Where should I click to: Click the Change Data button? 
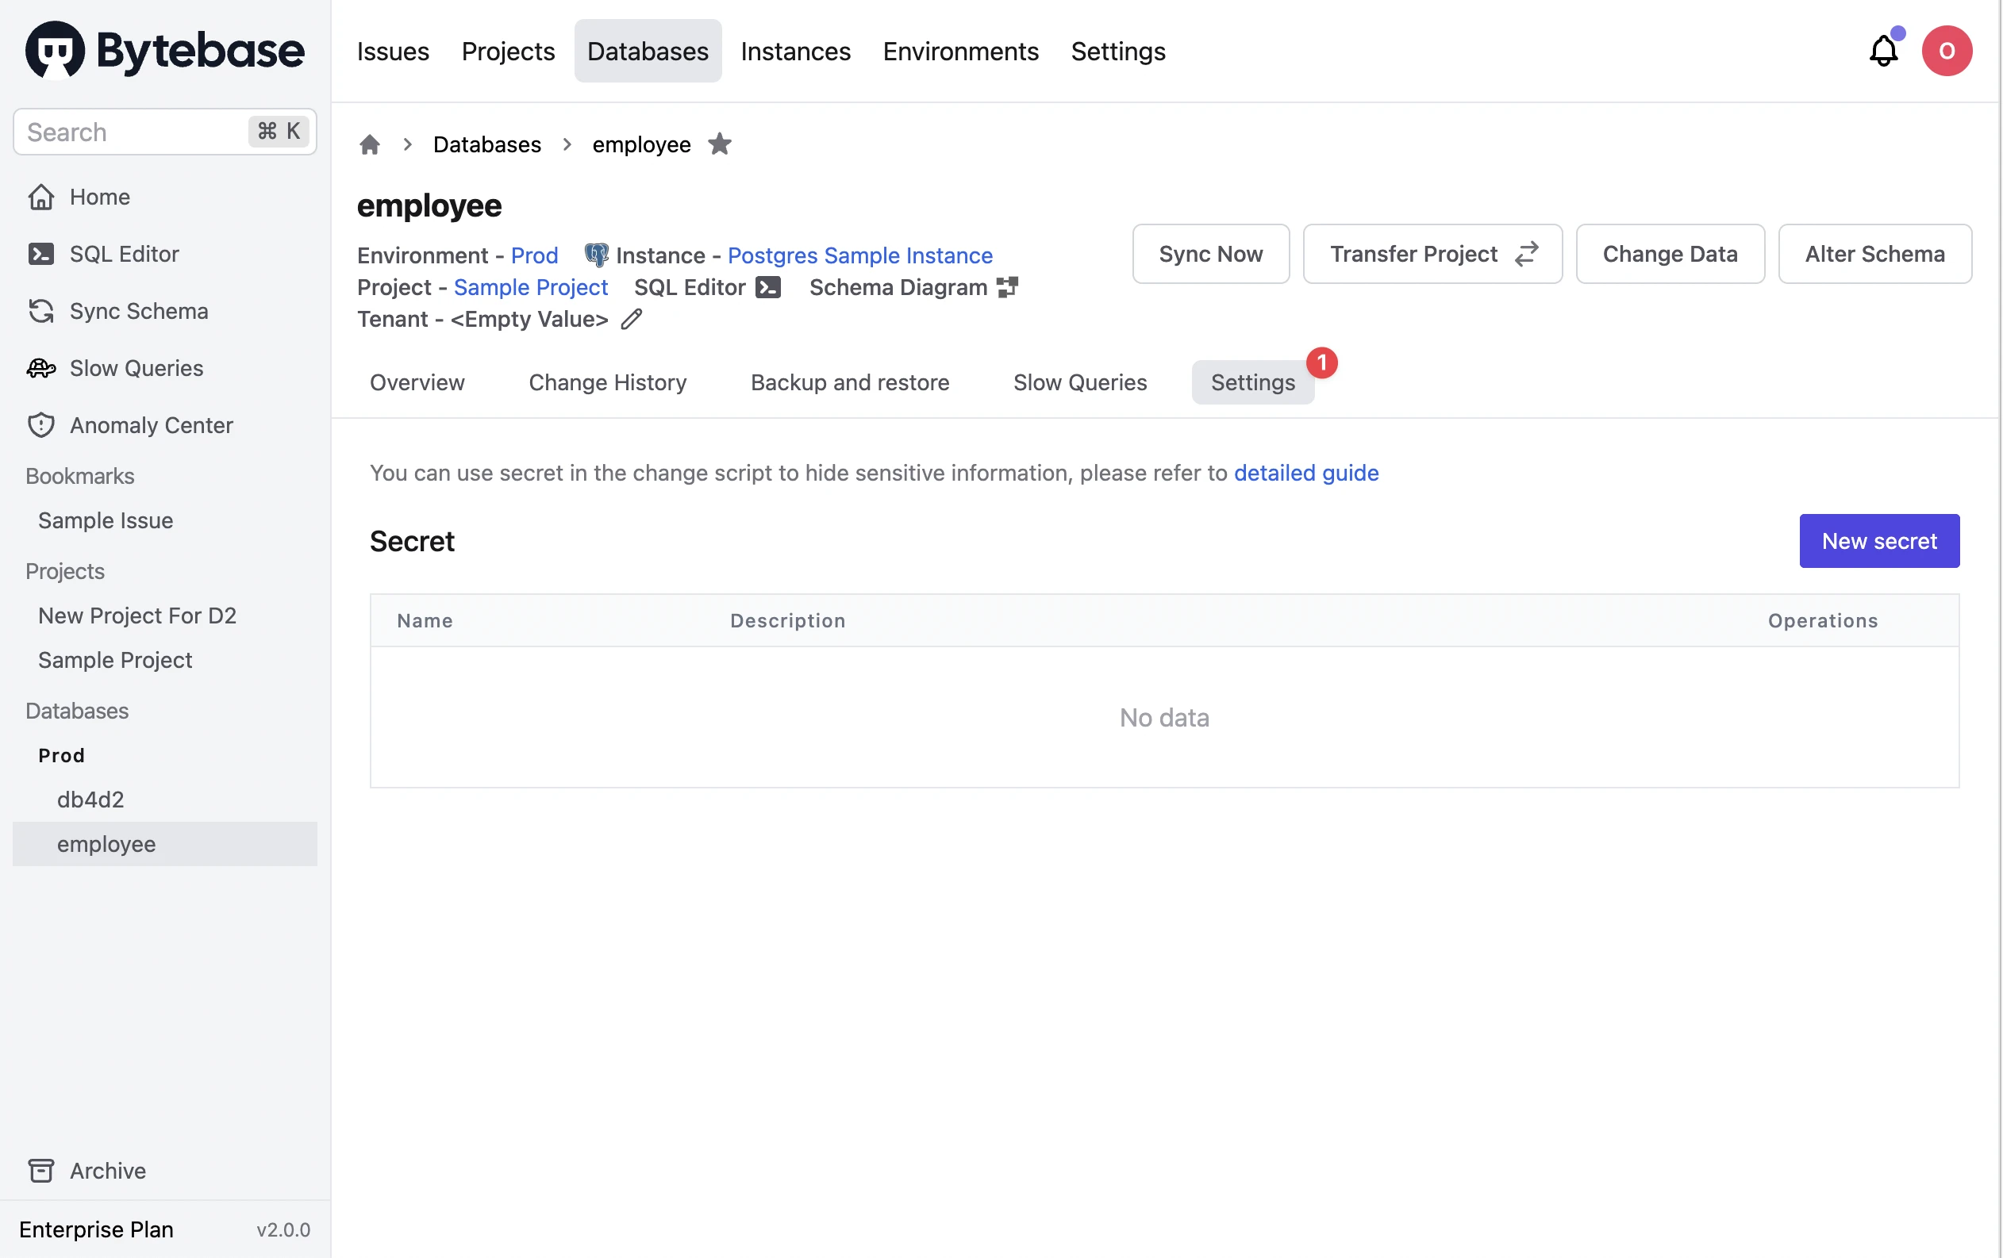click(x=1670, y=254)
